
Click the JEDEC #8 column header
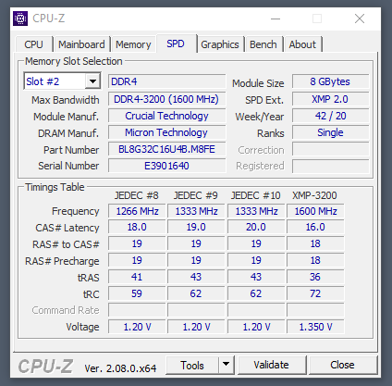point(137,195)
